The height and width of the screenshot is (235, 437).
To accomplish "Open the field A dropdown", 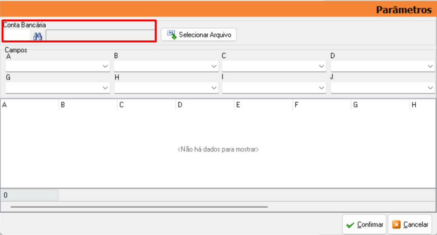I will tap(58, 66).
